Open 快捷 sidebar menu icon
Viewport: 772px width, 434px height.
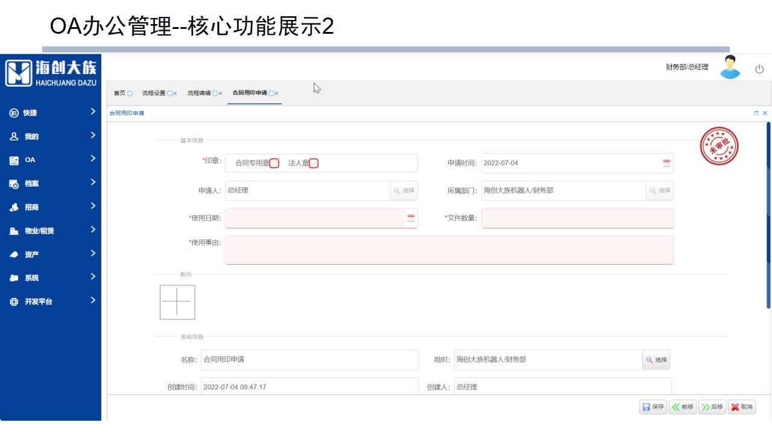tap(14, 113)
